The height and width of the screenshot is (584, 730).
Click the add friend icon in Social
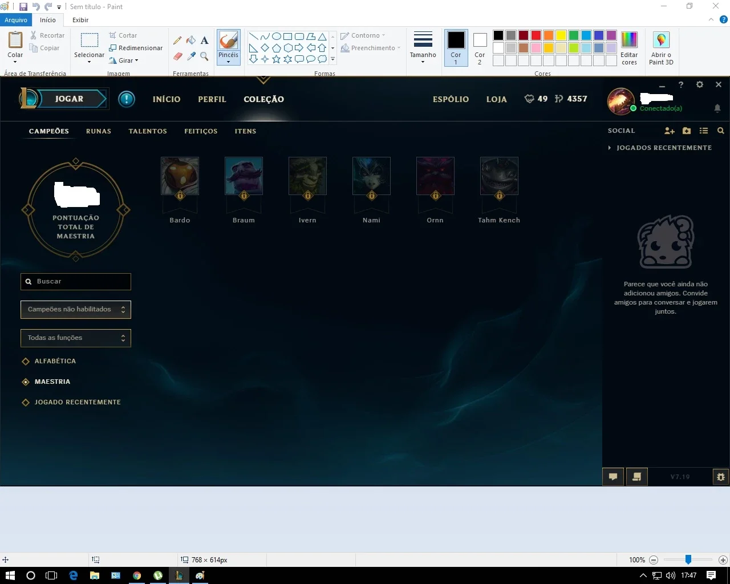670,131
